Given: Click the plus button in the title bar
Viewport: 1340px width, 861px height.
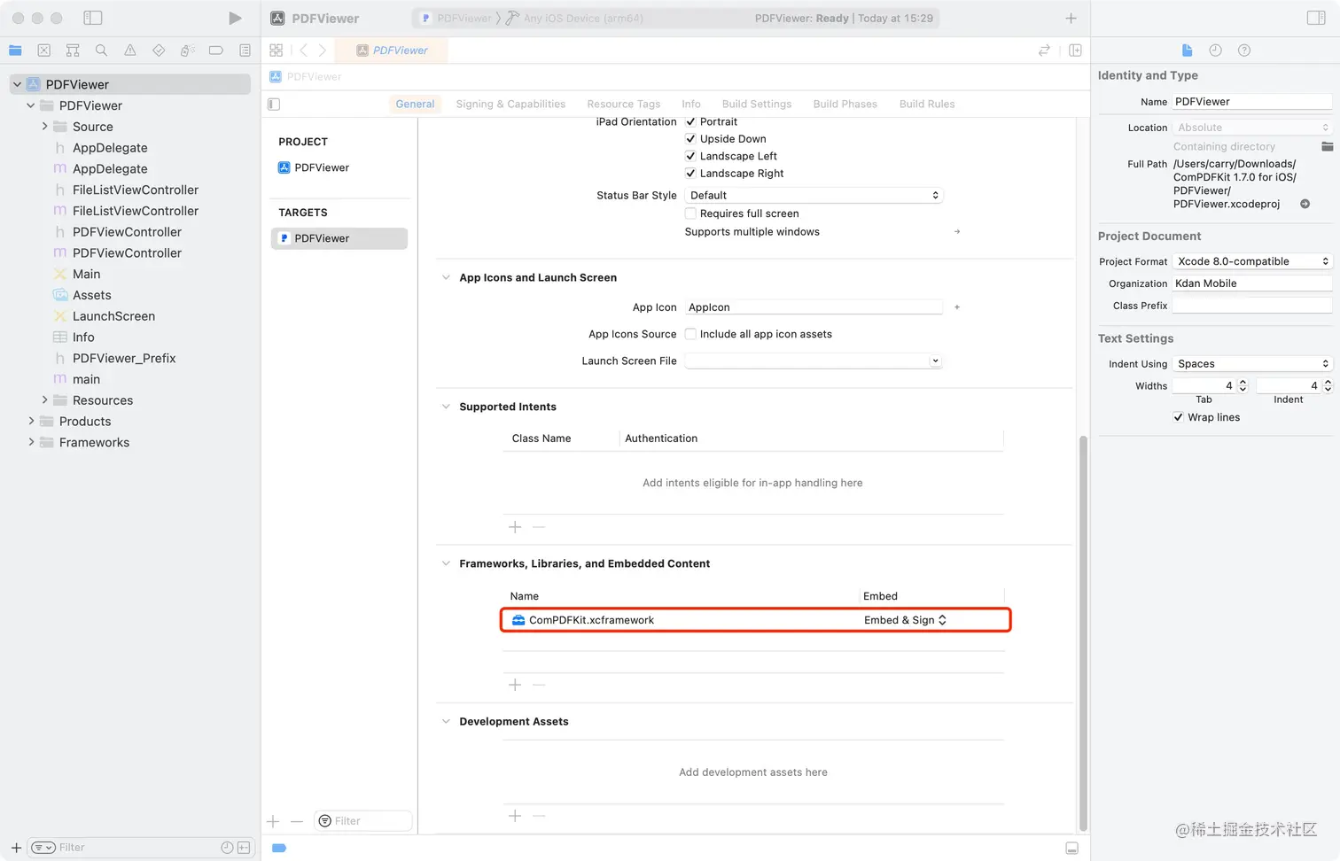Looking at the screenshot, I should pos(1071,18).
